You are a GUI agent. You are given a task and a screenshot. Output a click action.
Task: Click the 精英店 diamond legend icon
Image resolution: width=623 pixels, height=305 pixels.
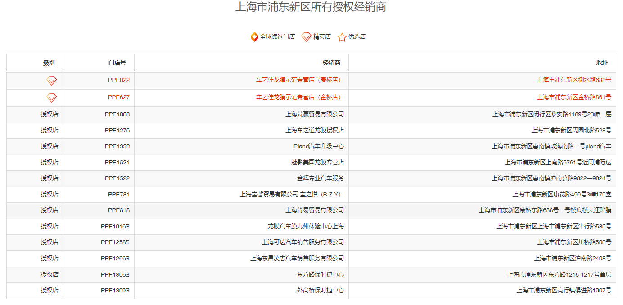(306, 37)
